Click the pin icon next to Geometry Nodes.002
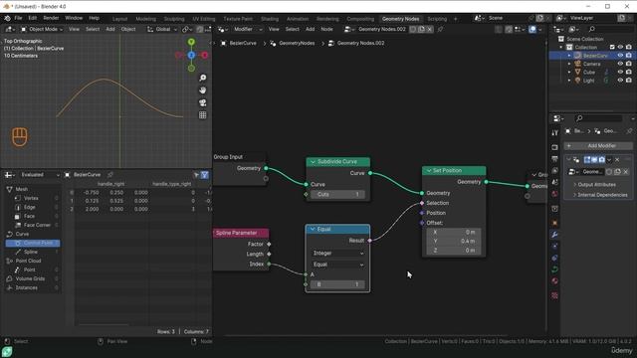The image size is (637, 358). tap(440, 29)
